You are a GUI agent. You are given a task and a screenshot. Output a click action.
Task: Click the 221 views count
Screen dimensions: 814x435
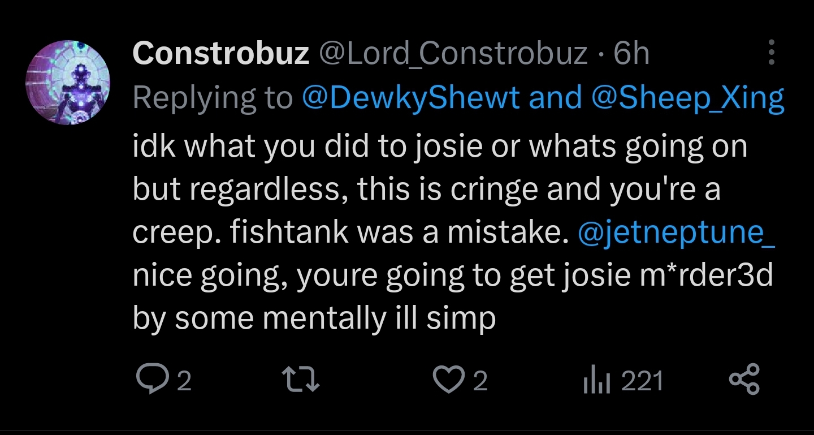642,381
